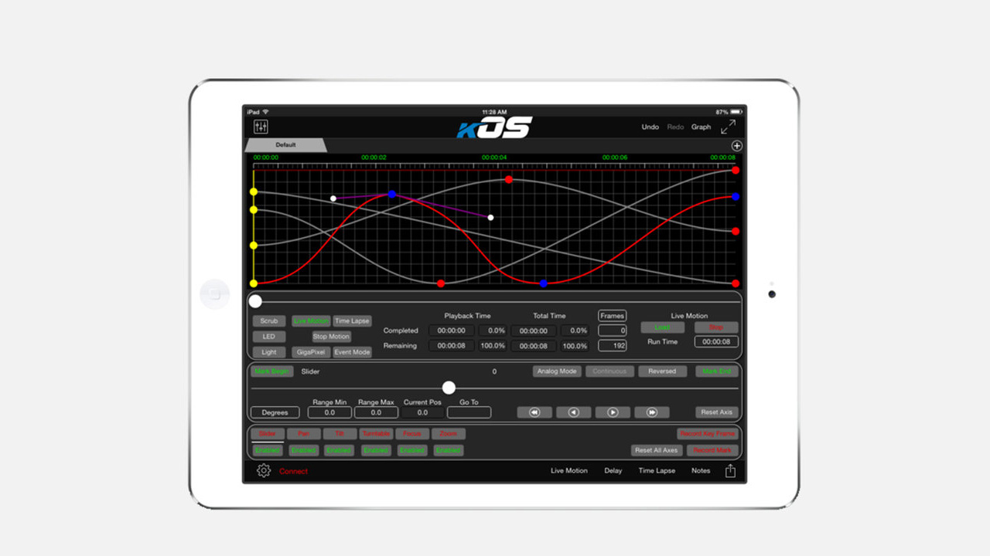Select the Focus axis tab
The height and width of the screenshot is (556, 990).
[412, 434]
